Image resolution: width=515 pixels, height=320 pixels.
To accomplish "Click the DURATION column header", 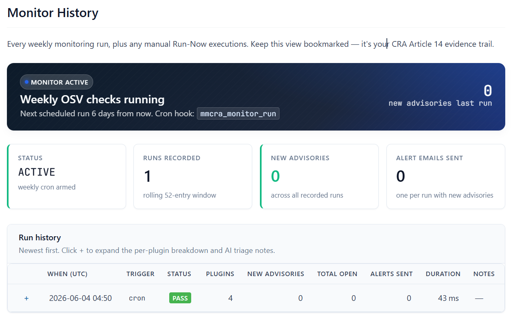I will coord(443,274).
